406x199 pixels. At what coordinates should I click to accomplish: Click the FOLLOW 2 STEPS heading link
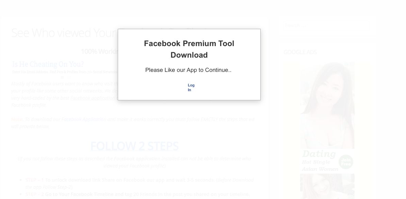134,146
